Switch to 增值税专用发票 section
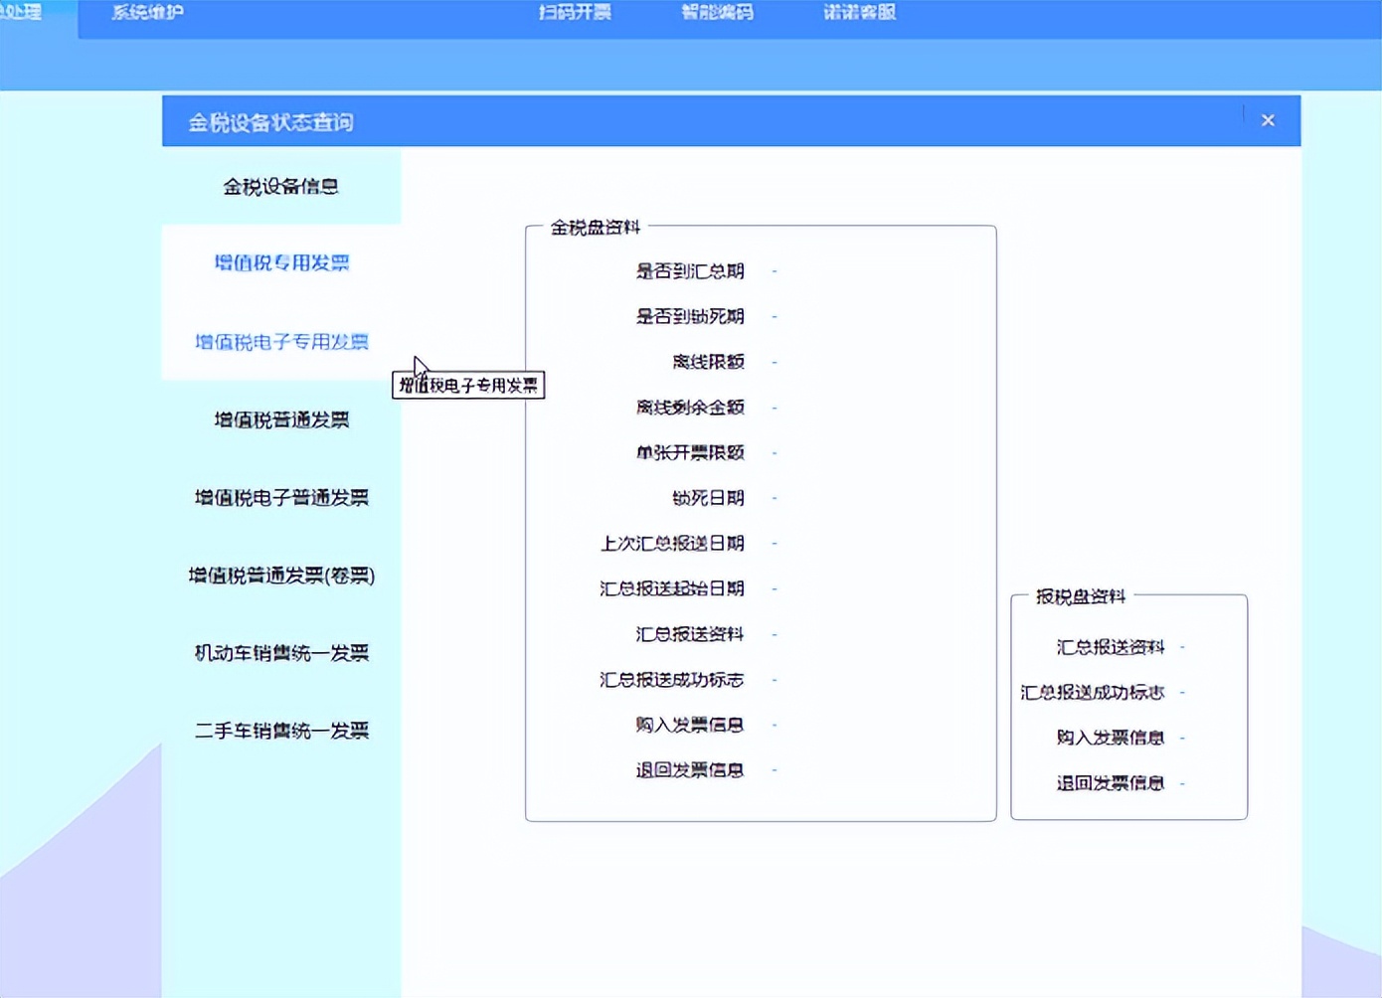This screenshot has width=1382, height=998. [281, 263]
